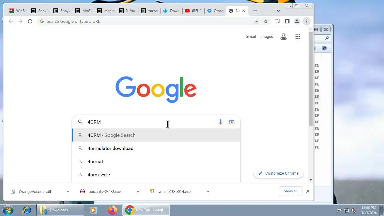
Task: Open the taskbar clock date
Action: [369, 210]
